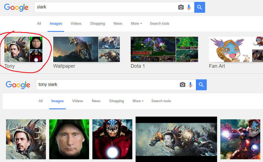Open the green-hooded face image result

(x=69, y=139)
